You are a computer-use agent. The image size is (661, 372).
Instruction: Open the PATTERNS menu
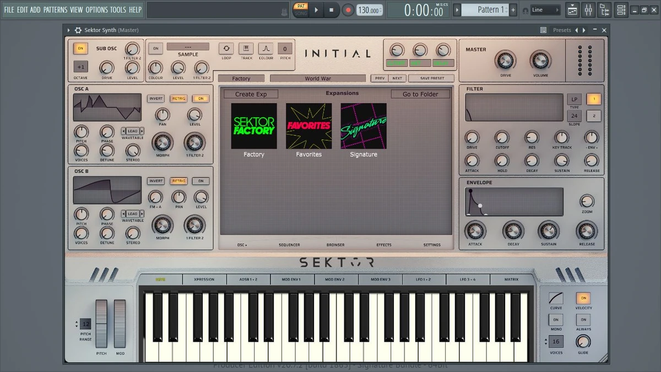55,10
